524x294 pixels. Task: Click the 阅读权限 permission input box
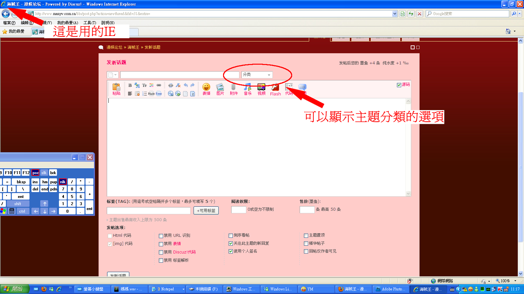coord(239,210)
